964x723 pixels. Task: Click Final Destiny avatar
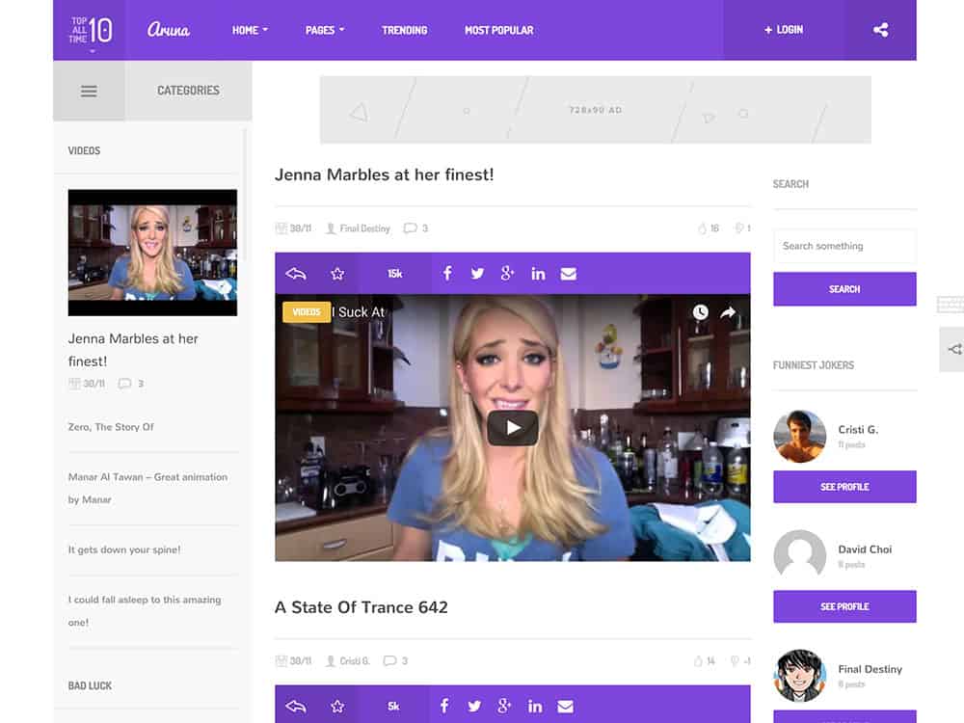pos(799,676)
